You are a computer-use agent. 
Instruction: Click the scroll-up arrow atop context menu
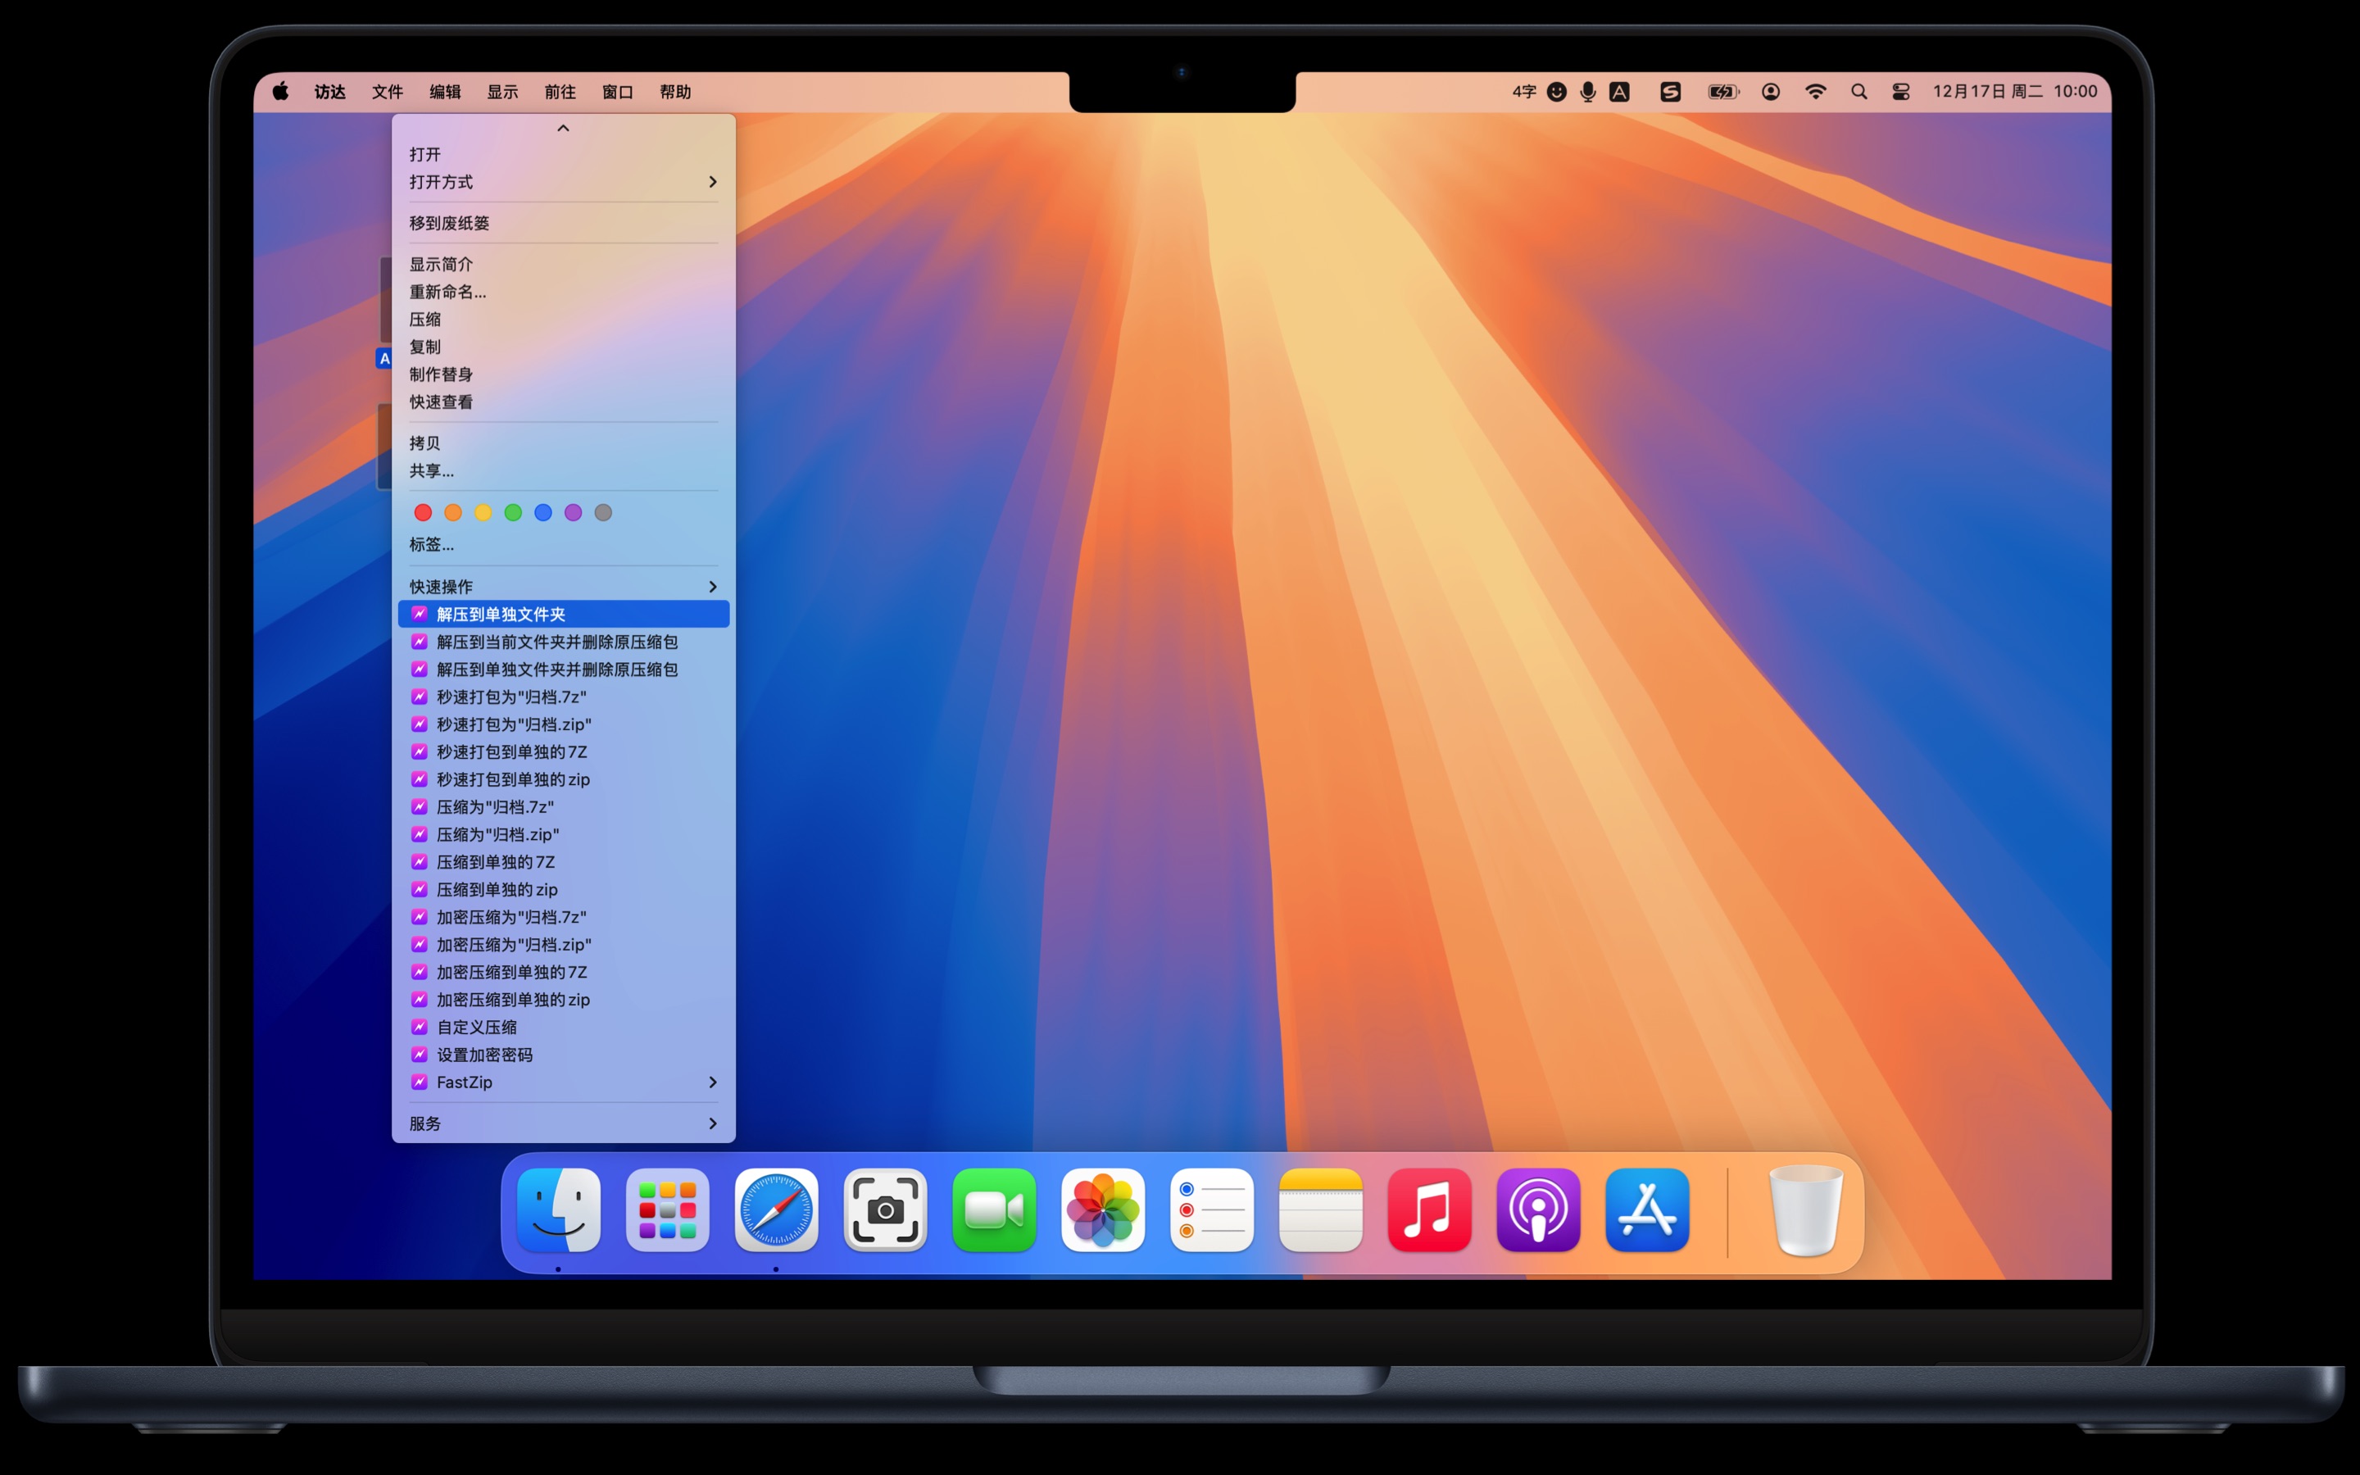[563, 128]
